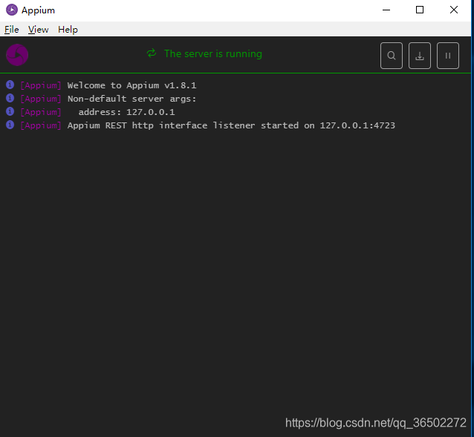Click info icon beside Welcome to Appium line
The height and width of the screenshot is (437, 474).
(10, 85)
